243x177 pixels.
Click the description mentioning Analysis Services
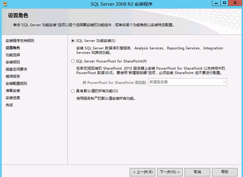pyautogui.click(x=149, y=51)
